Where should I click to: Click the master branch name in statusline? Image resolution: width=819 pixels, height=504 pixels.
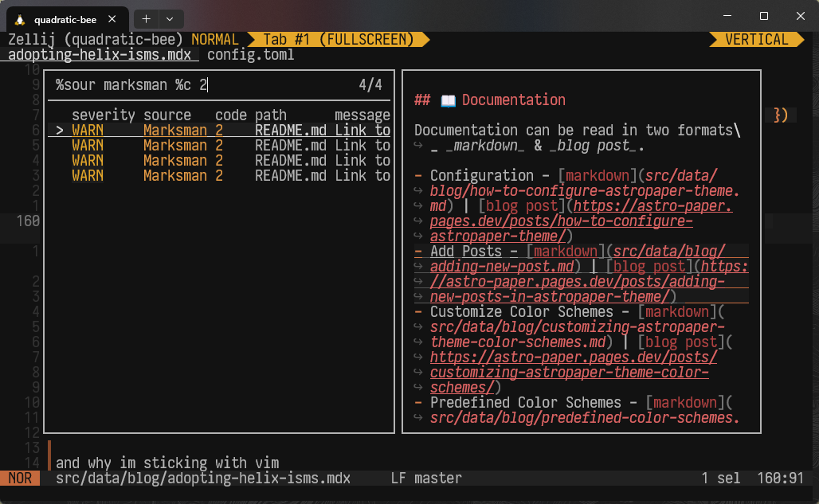pos(438,479)
